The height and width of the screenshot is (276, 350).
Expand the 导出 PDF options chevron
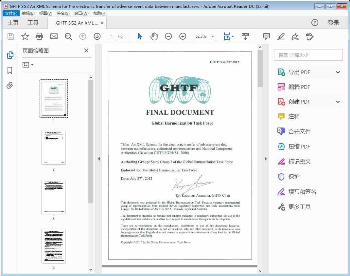(338, 72)
